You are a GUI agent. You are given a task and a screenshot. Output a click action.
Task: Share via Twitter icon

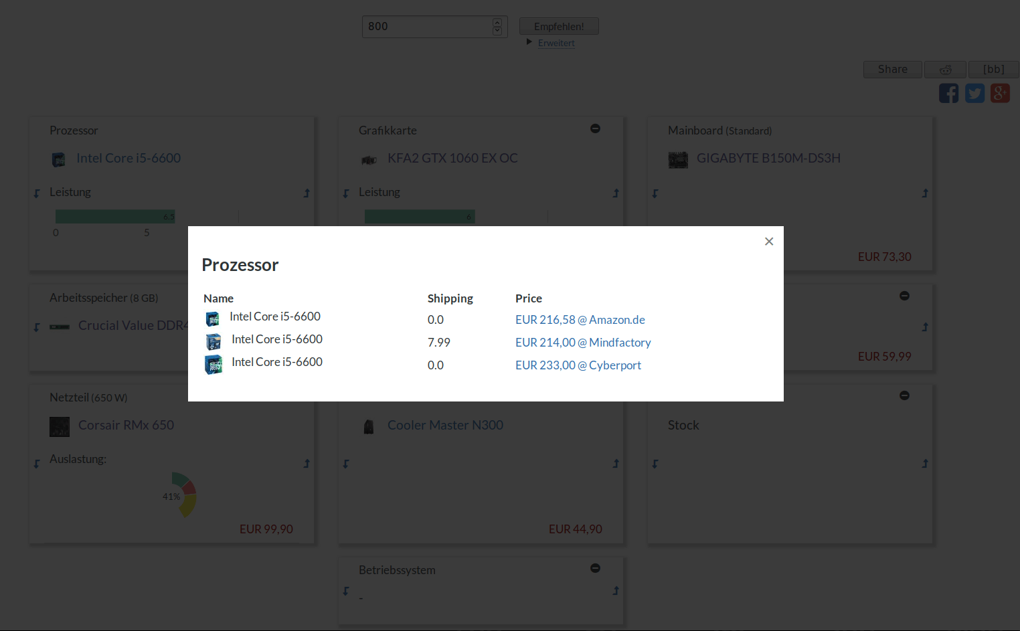pyautogui.click(x=974, y=93)
